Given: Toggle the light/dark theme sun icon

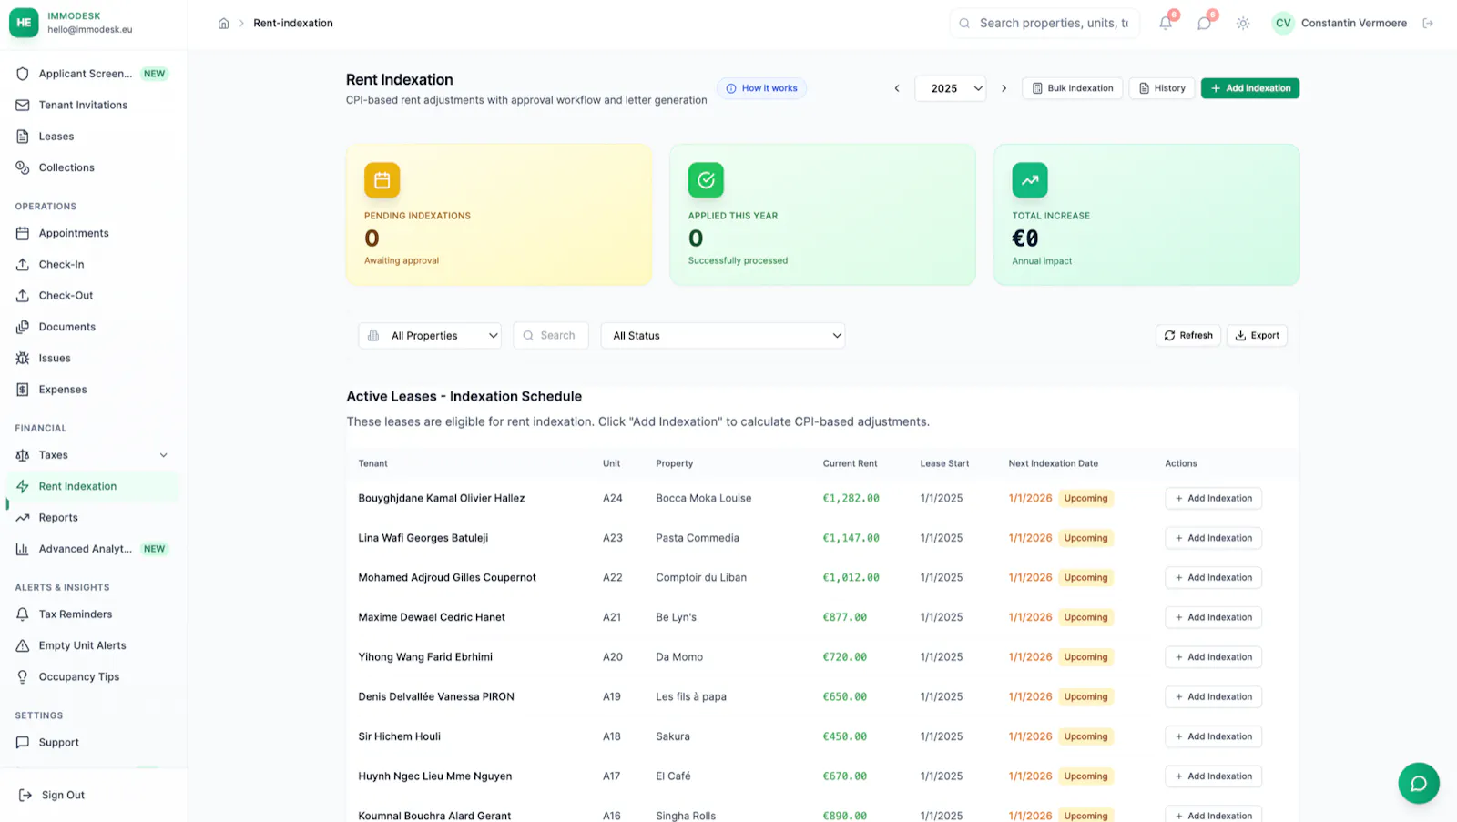Looking at the screenshot, I should [1243, 24].
